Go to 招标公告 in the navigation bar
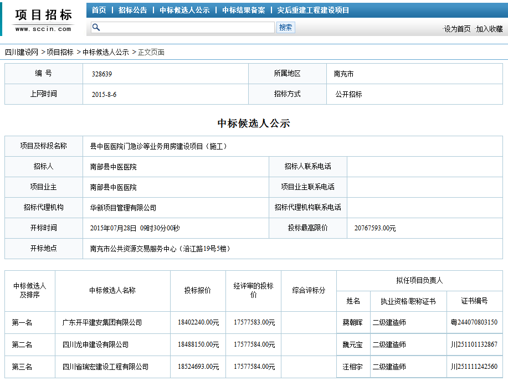508x381 pixels. (x=133, y=10)
